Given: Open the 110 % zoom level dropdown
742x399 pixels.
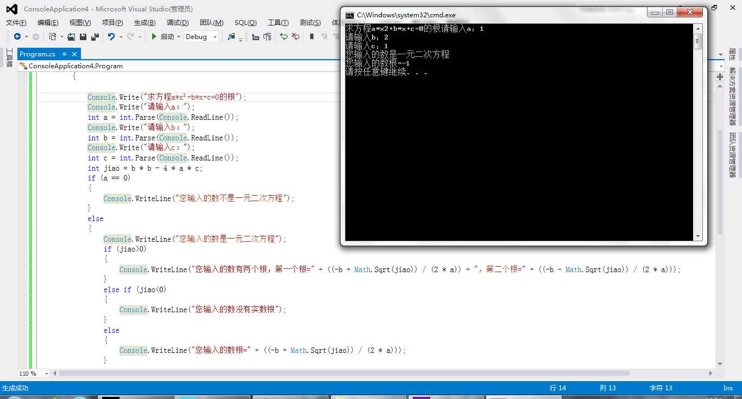Looking at the screenshot, I should coord(34,374).
